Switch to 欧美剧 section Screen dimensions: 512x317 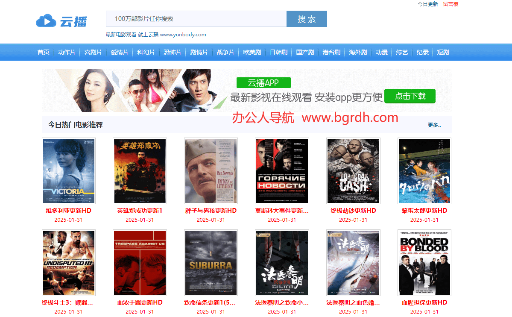[252, 52]
